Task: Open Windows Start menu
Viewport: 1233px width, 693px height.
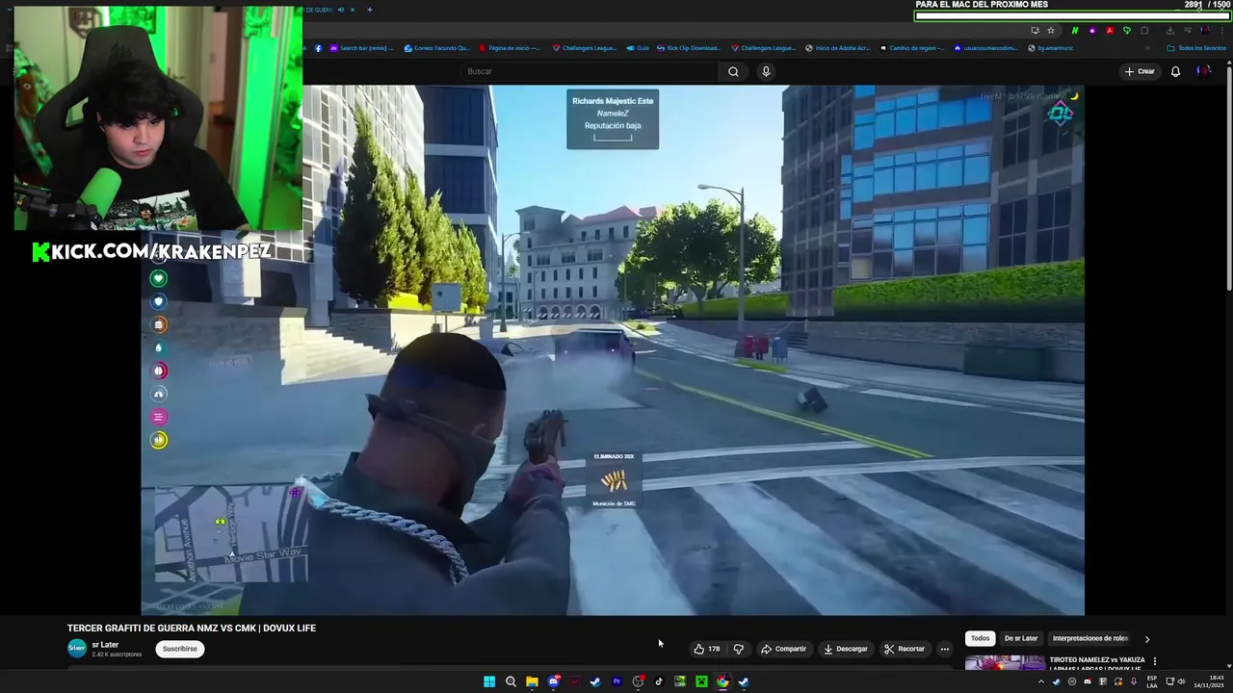Action: 489,681
